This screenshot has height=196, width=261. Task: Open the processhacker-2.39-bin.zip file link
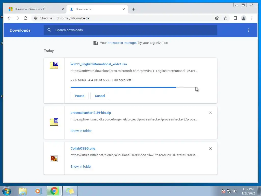point(91,113)
